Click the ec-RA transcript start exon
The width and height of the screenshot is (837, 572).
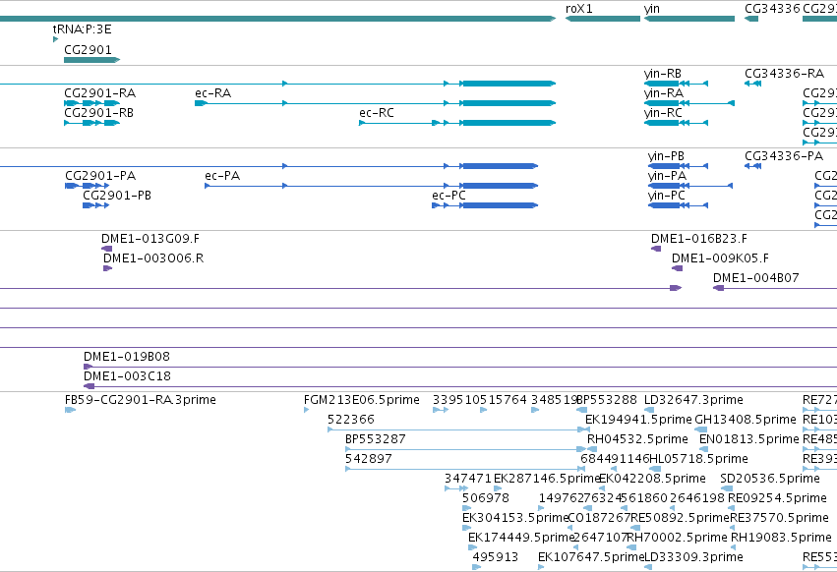coord(201,103)
